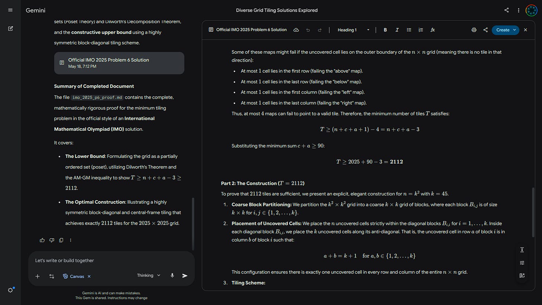Remove the Canvas chip with its X

click(89, 276)
